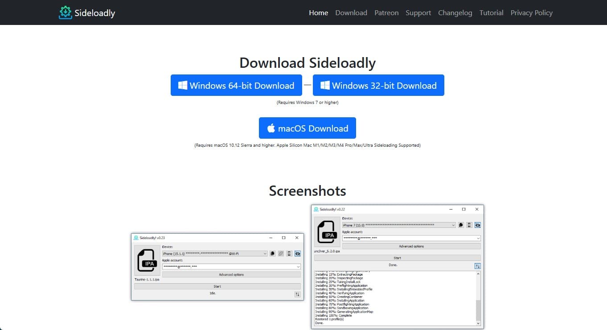
Task: Open the Apple account combo box in v0.23
Action: click(x=231, y=267)
